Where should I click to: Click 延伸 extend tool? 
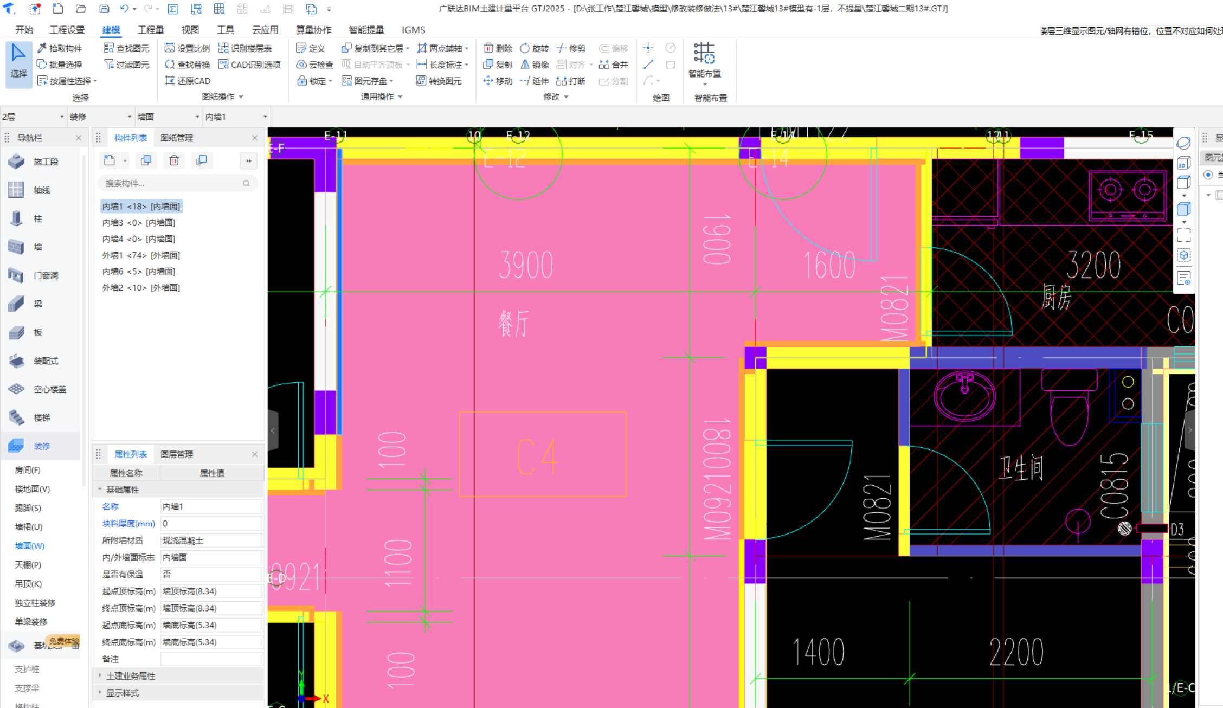tap(535, 81)
